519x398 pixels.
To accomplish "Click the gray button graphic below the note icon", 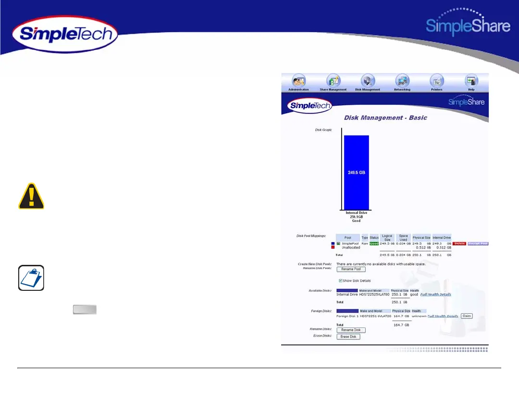I will pos(85,310).
